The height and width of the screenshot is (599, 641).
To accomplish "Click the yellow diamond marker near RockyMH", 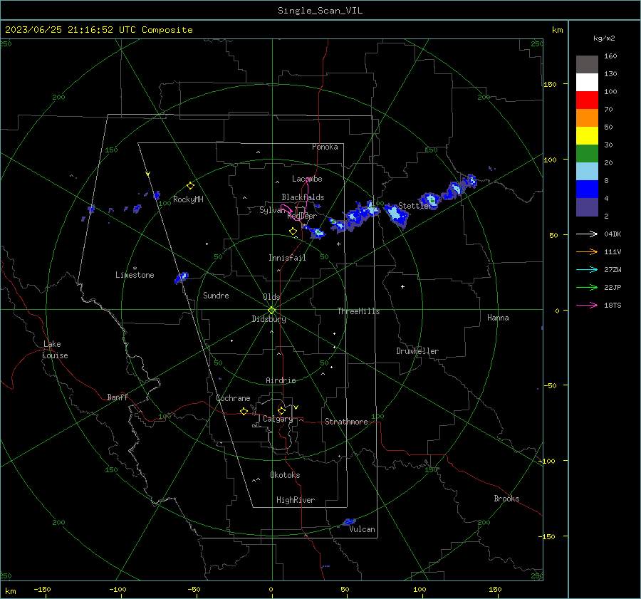I will click(190, 186).
